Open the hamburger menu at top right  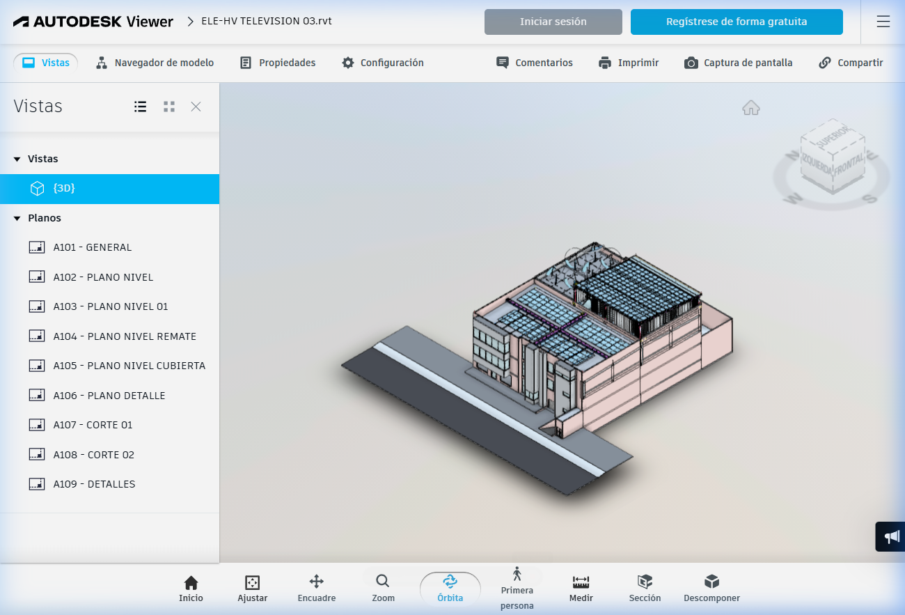[x=883, y=22]
